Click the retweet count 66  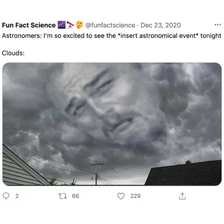tap(75, 196)
